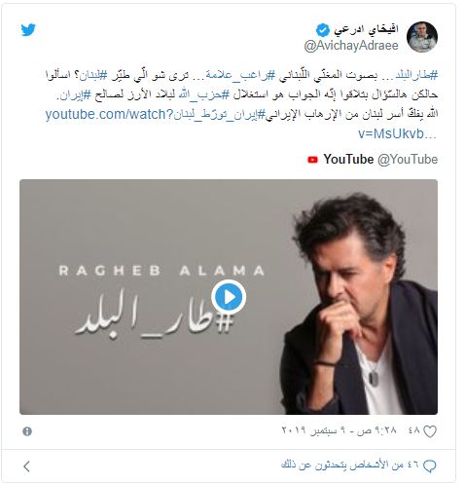The image size is (465, 484).
Task: Click the blue verified badge
Action: pos(323,30)
